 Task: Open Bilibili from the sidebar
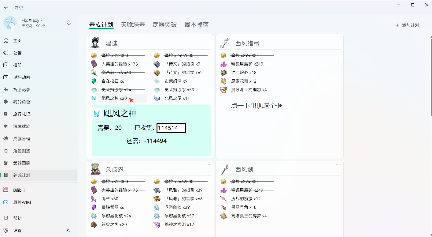pyautogui.click(x=39, y=190)
